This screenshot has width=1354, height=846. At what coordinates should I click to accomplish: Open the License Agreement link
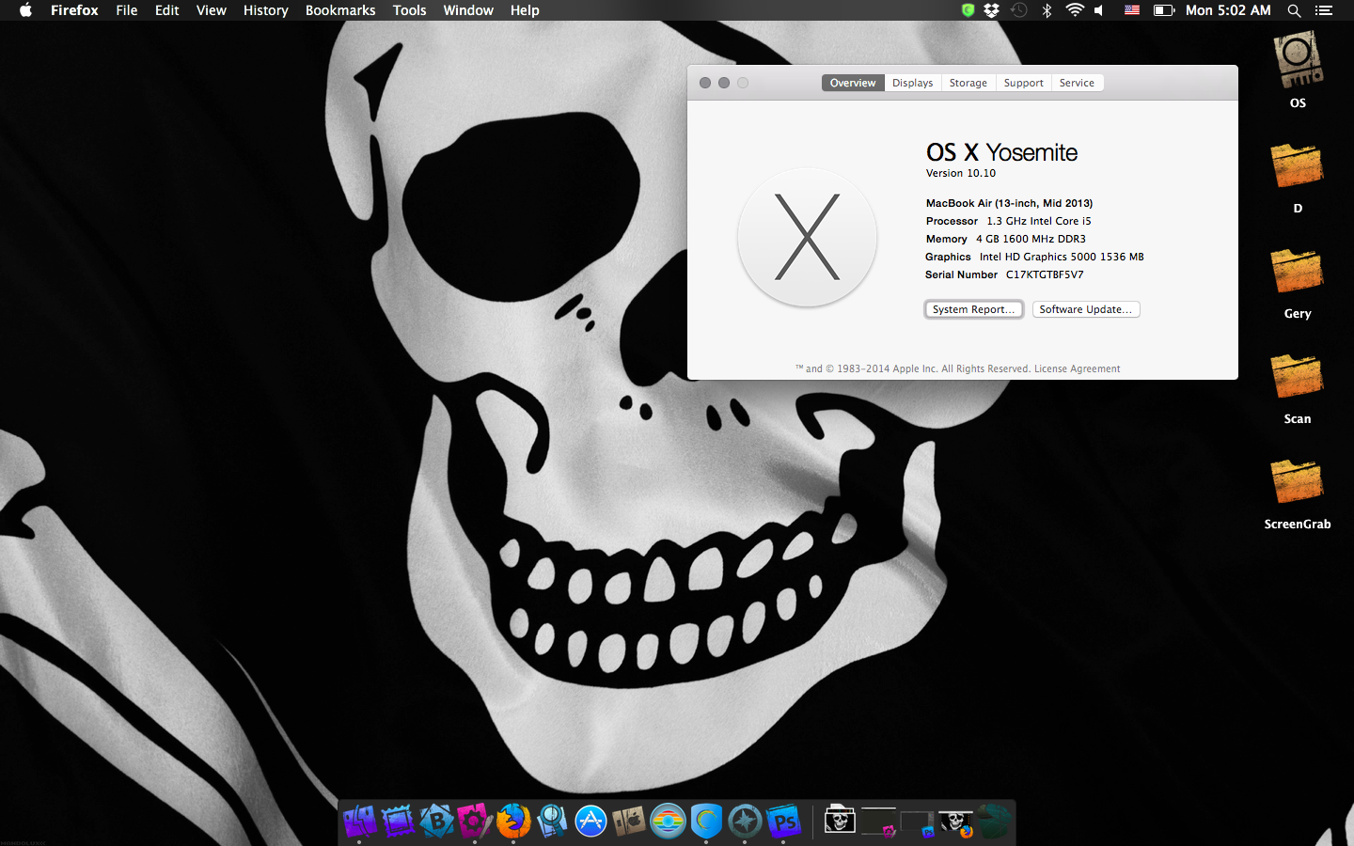click(x=1077, y=368)
